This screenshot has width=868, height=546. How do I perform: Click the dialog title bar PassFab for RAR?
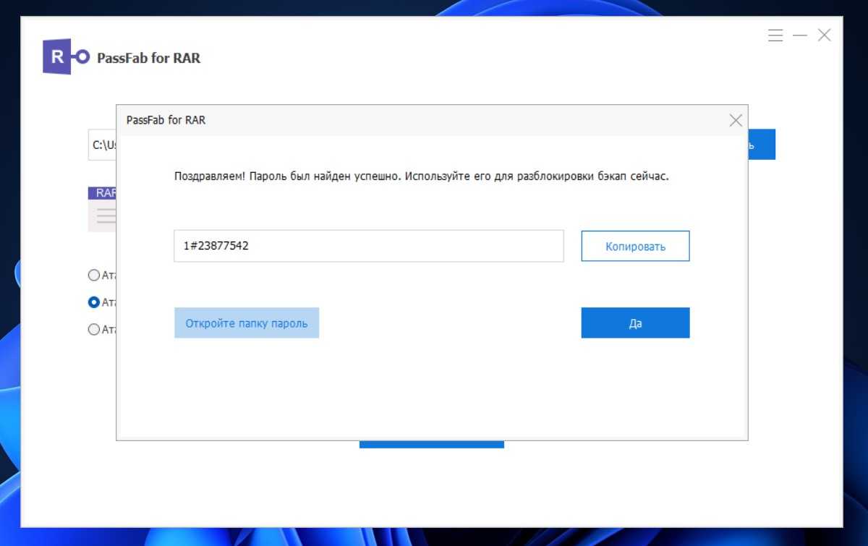coord(420,121)
